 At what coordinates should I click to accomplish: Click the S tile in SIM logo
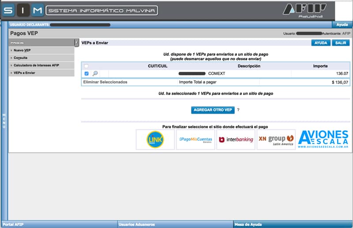point(8,10)
